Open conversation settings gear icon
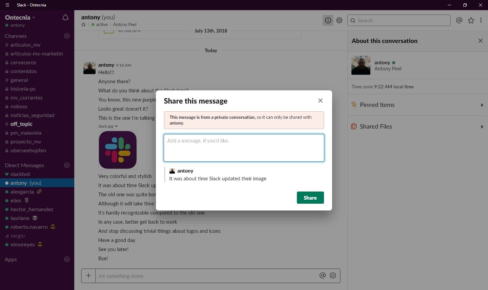 pos(339,20)
